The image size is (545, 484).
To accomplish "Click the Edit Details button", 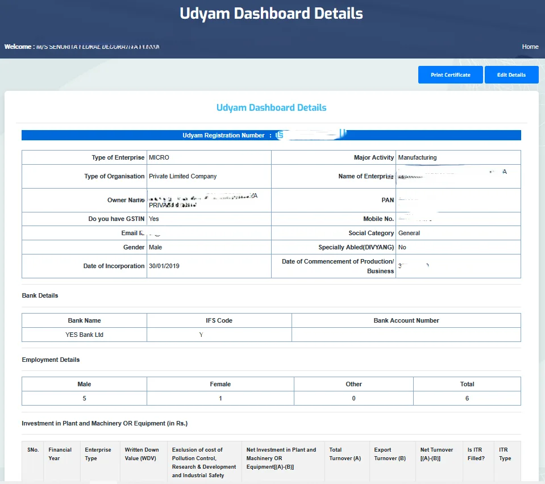I will tap(511, 75).
